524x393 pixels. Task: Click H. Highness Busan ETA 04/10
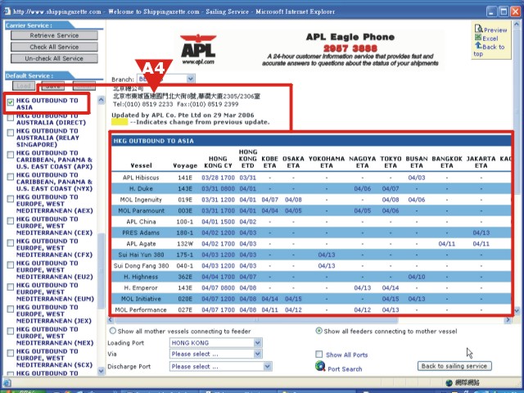(x=417, y=277)
